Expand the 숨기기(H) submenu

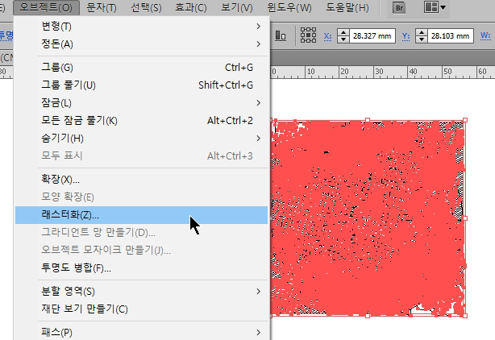(141, 138)
